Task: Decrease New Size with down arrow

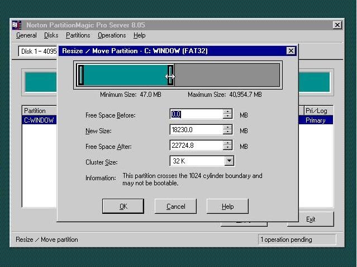Action: [227, 132]
